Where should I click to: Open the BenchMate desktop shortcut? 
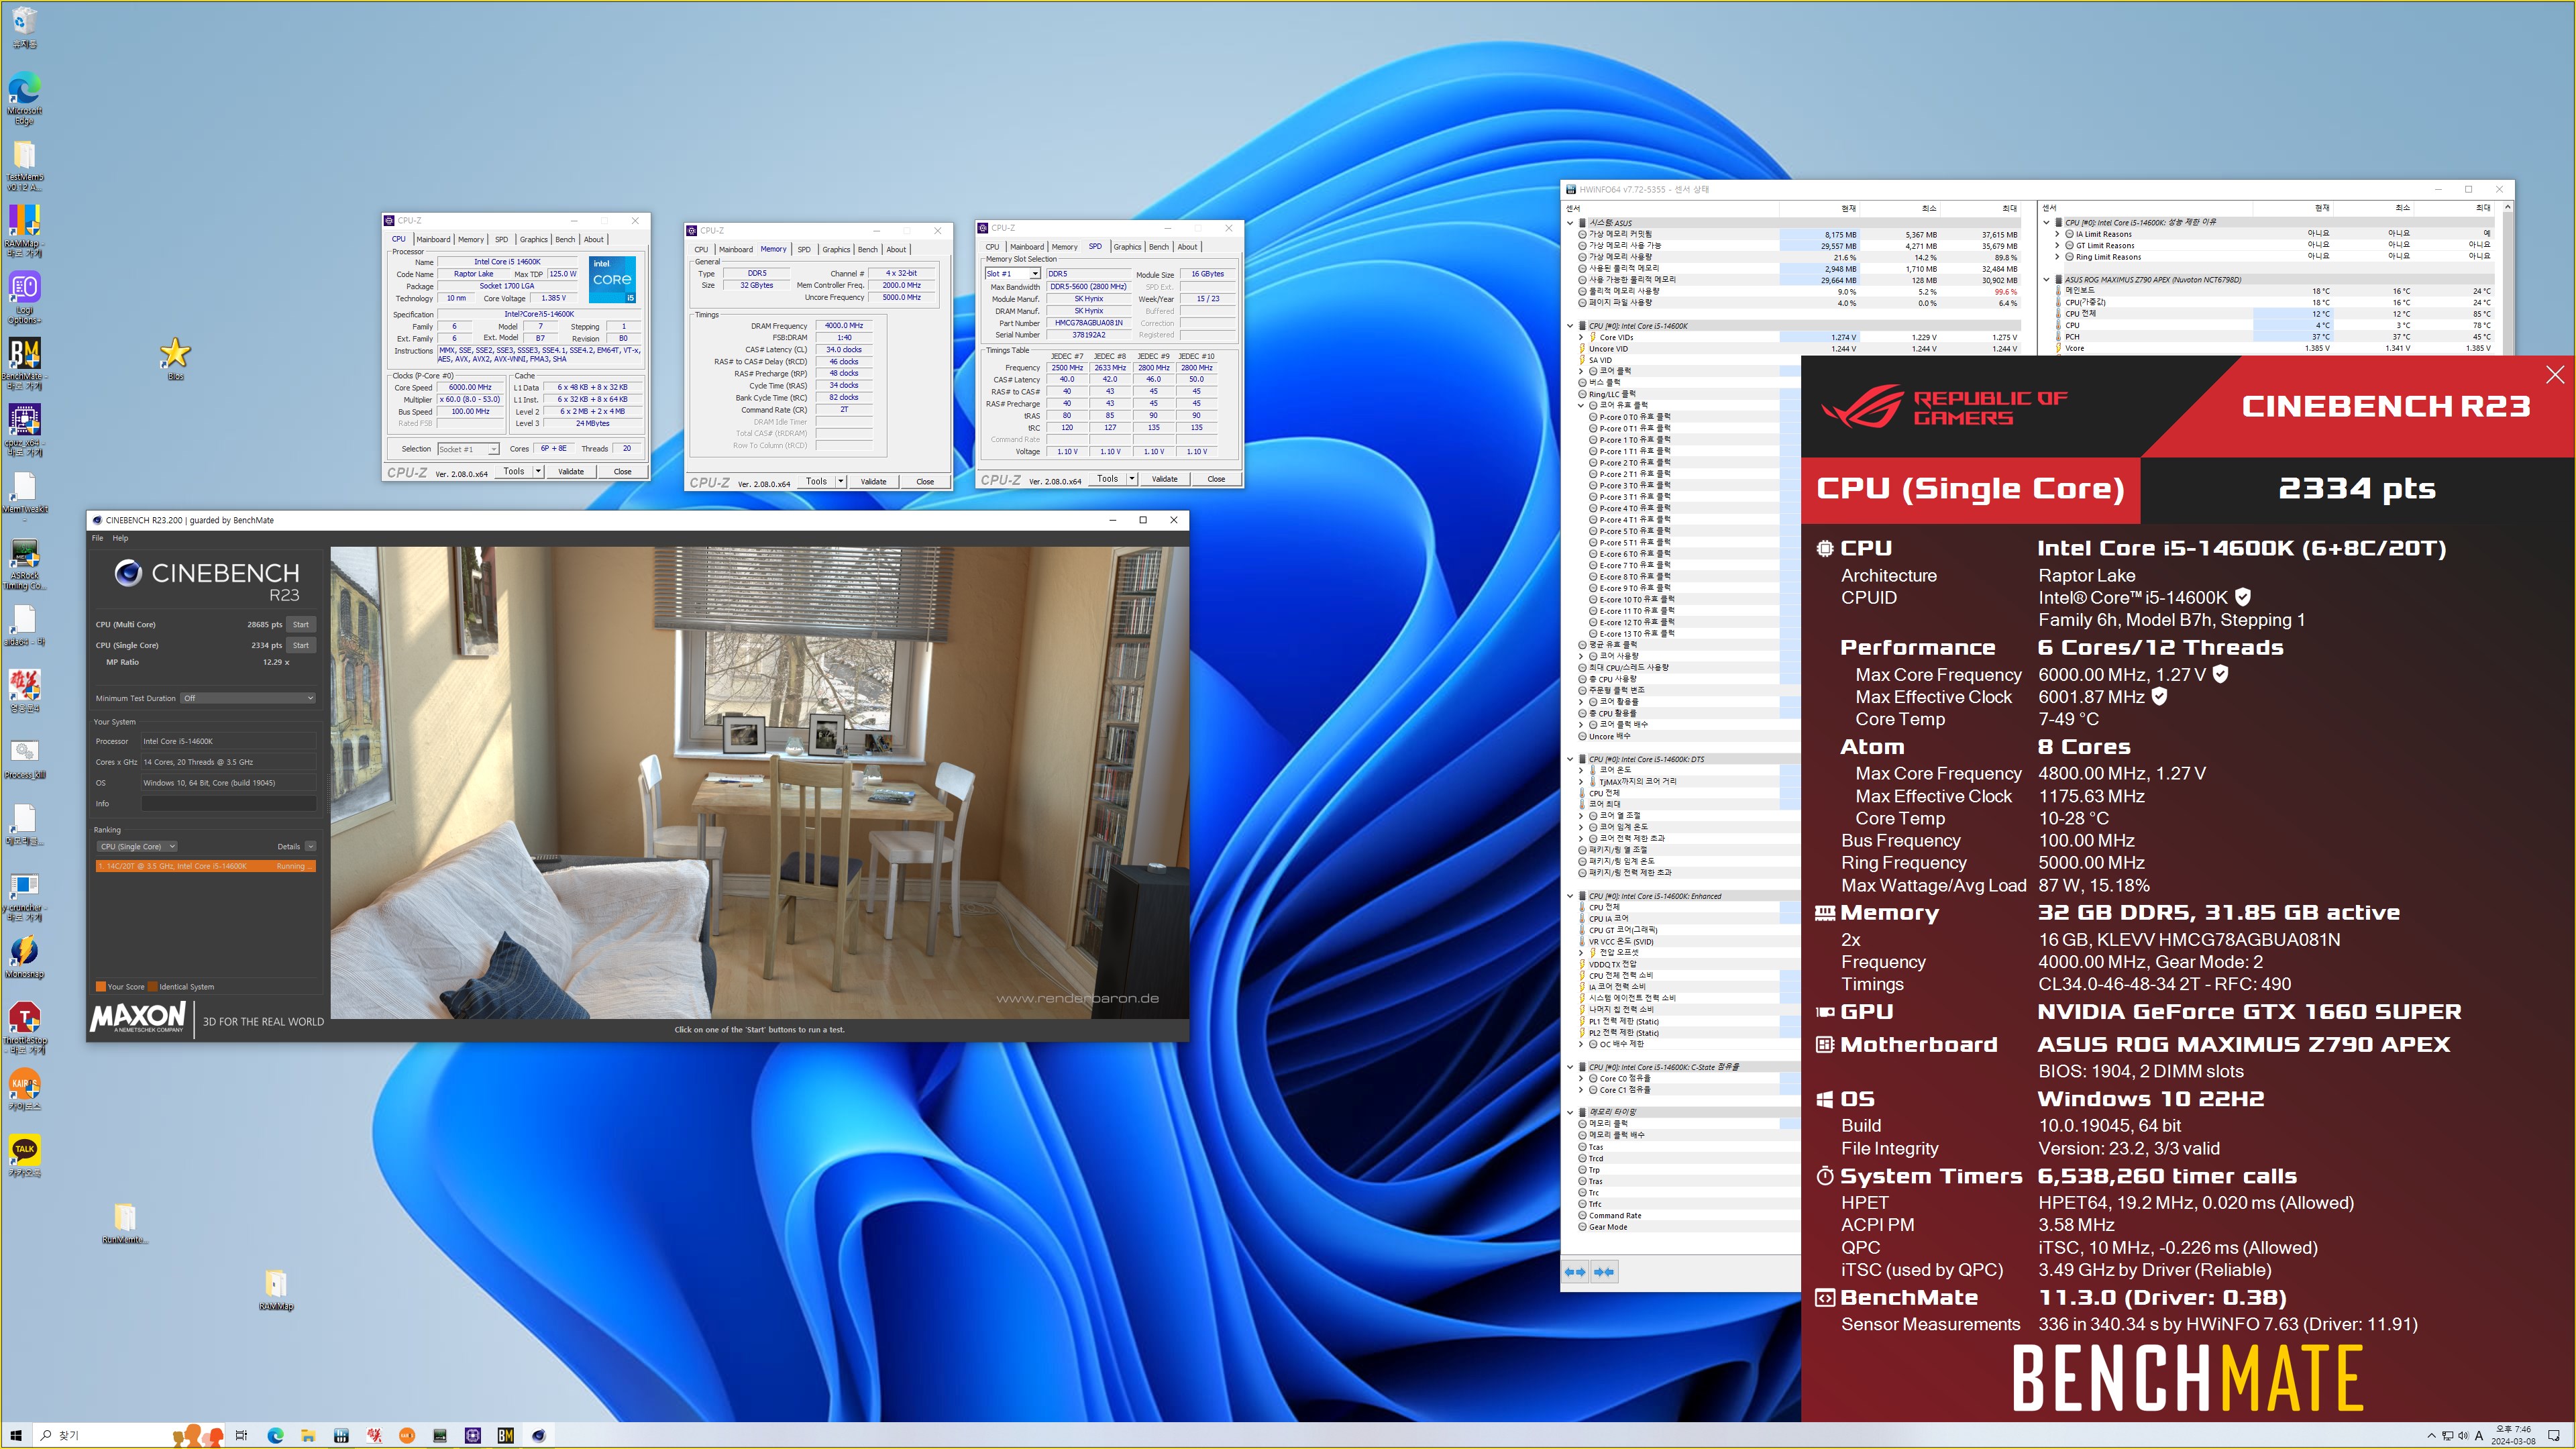[24, 363]
